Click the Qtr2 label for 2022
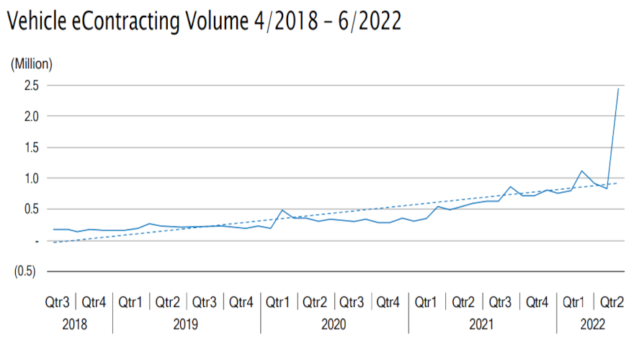The height and width of the screenshot is (356, 634). pos(611,303)
